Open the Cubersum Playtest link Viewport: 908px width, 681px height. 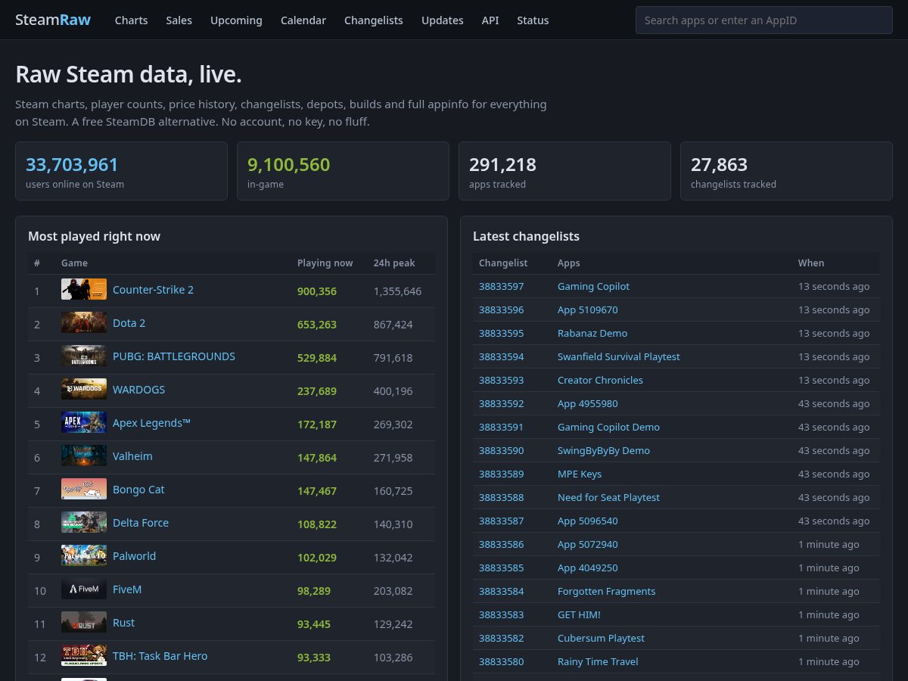tap(601, 639)
